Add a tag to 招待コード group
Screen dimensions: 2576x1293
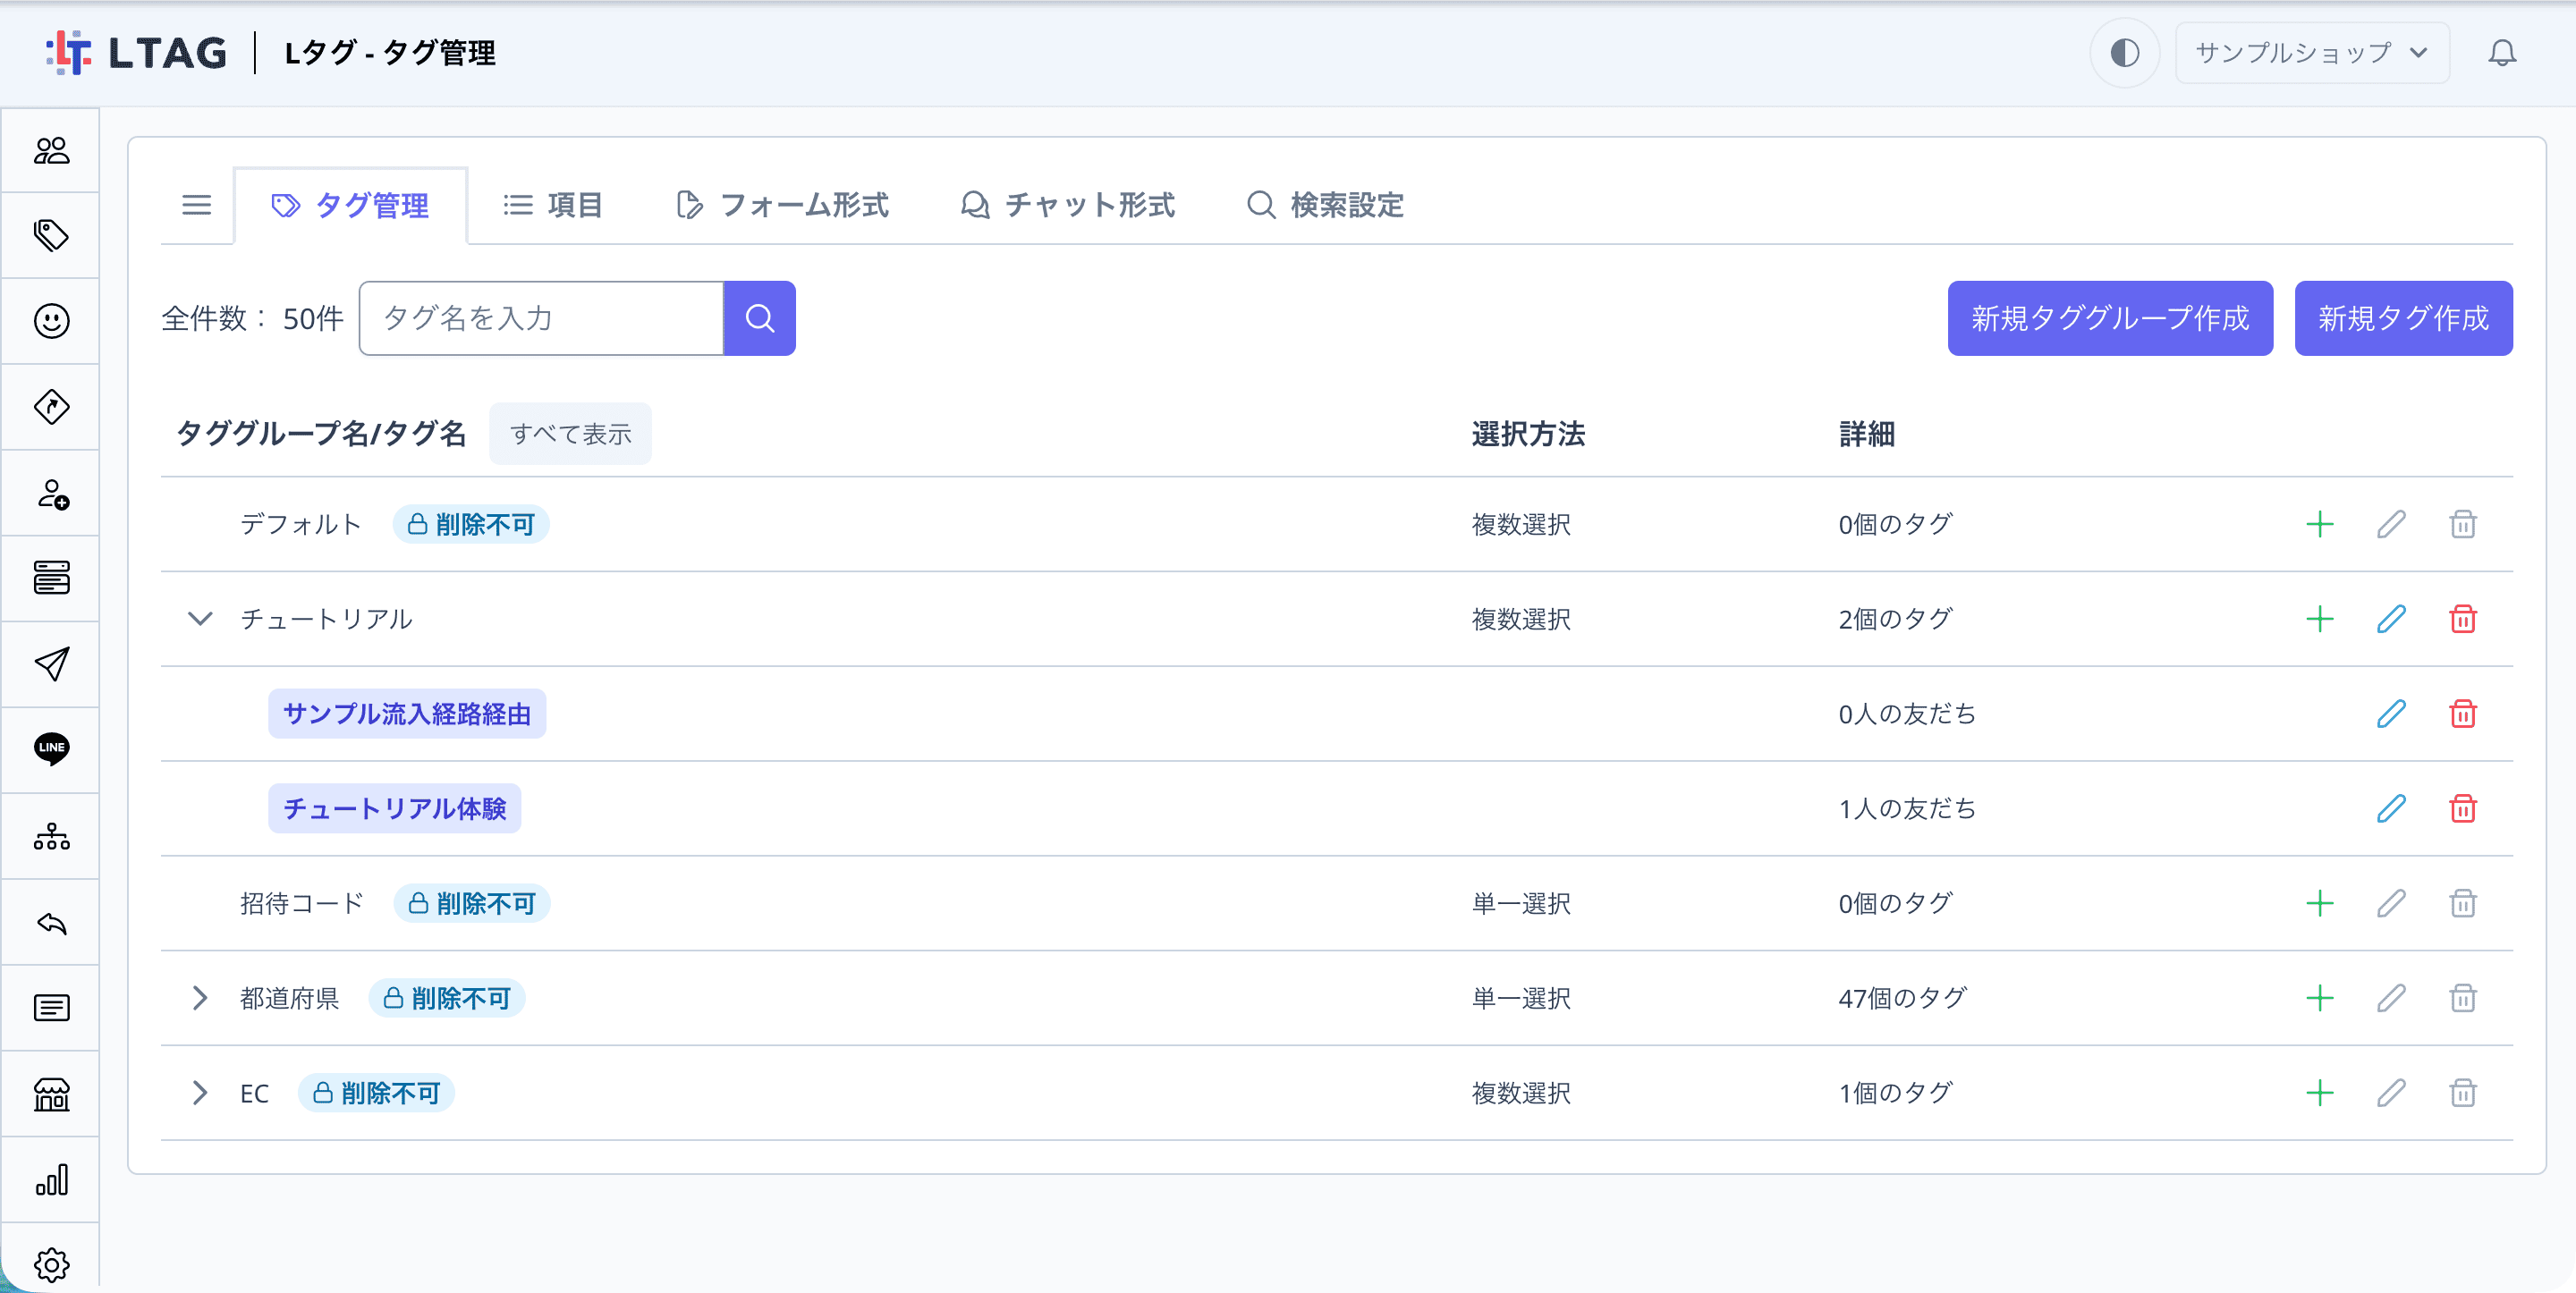(2319, 903)
